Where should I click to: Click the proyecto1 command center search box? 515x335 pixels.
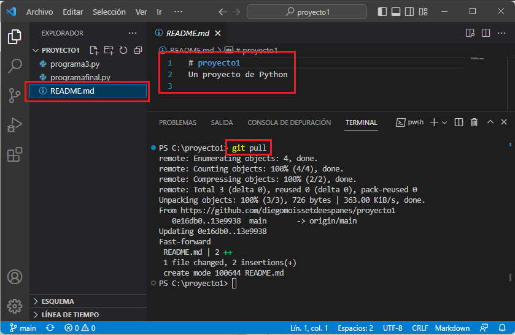point(307,12)
